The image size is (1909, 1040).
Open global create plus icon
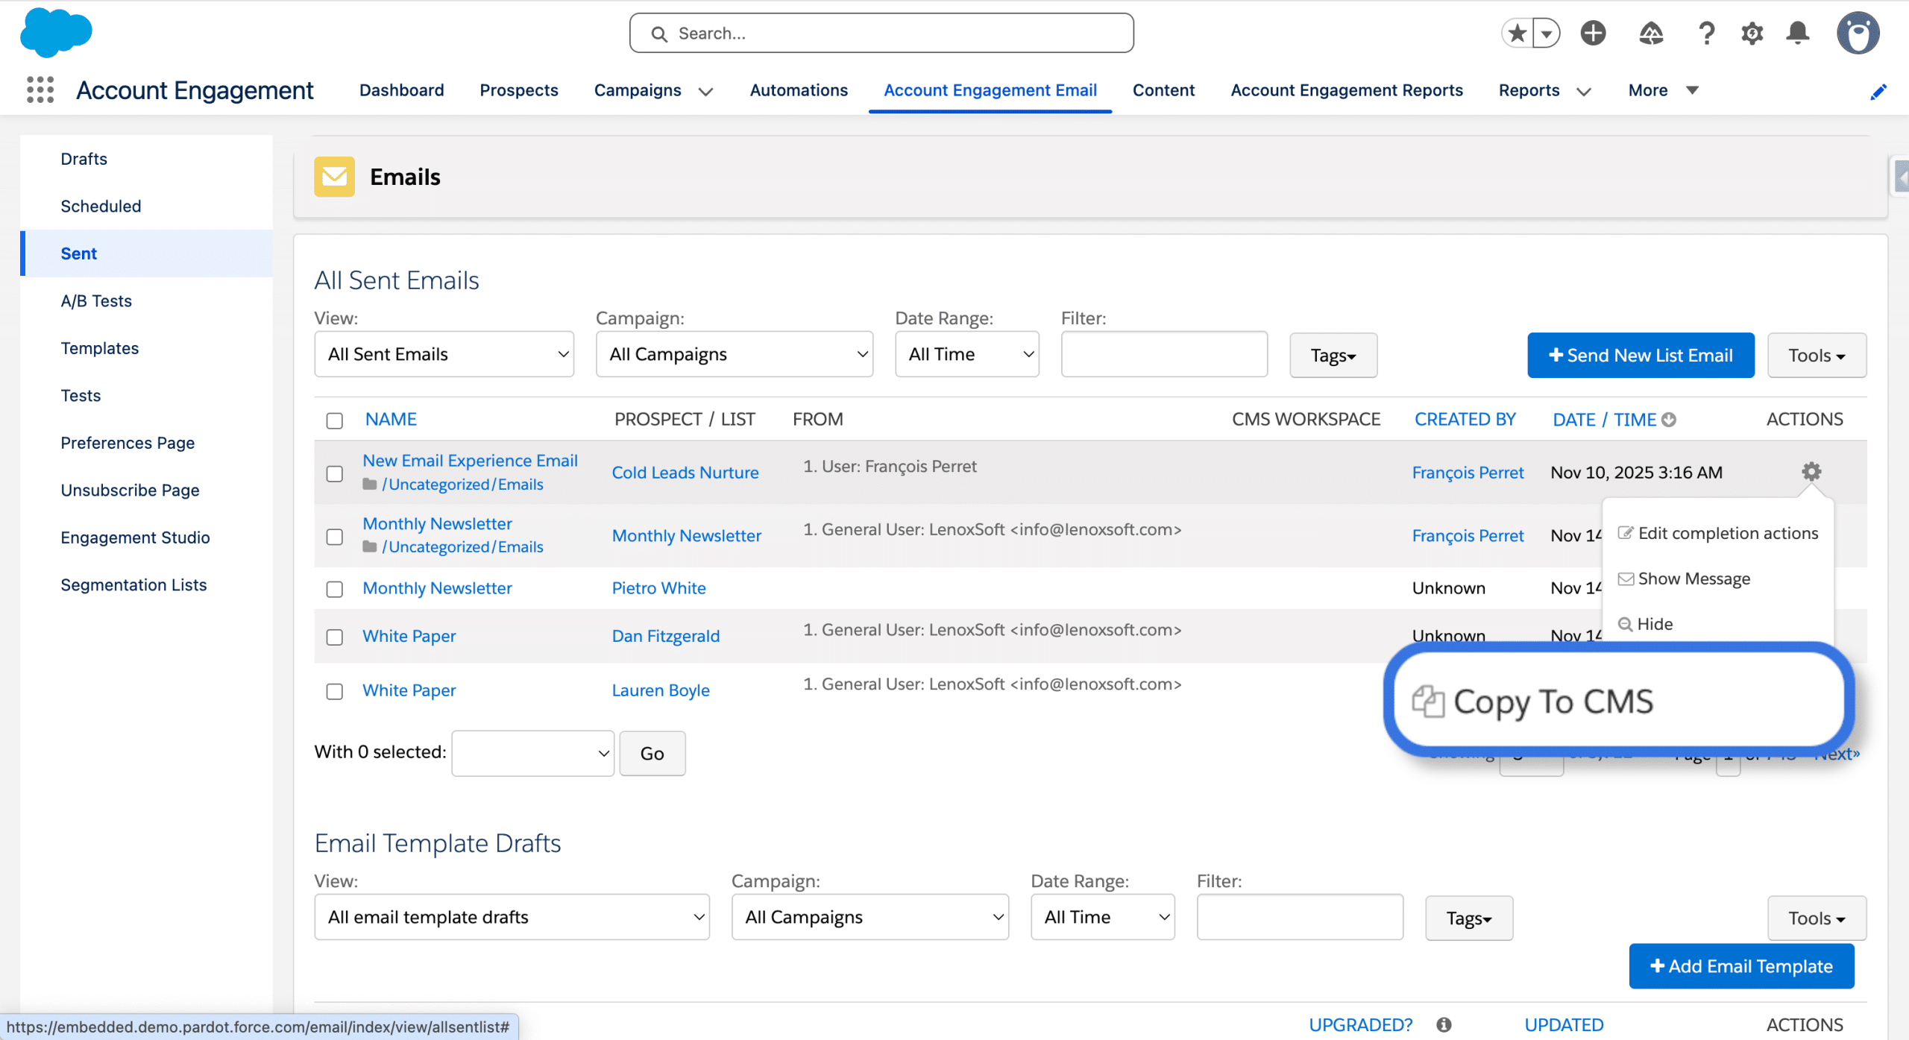1593,33
